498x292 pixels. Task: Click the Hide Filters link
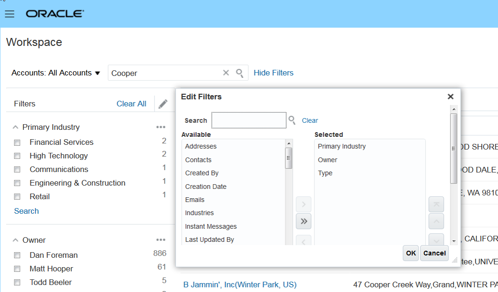coord(273,73)
